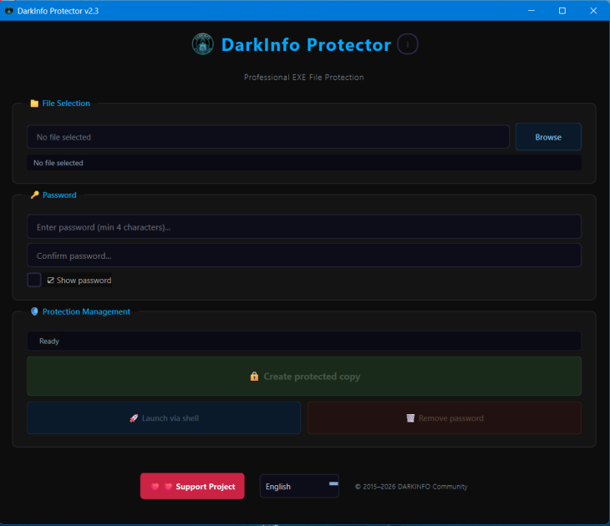Click the shield icon by Protection Management
Image resolution: width=610 pixels, height=526 pixels.
point(34,311)
